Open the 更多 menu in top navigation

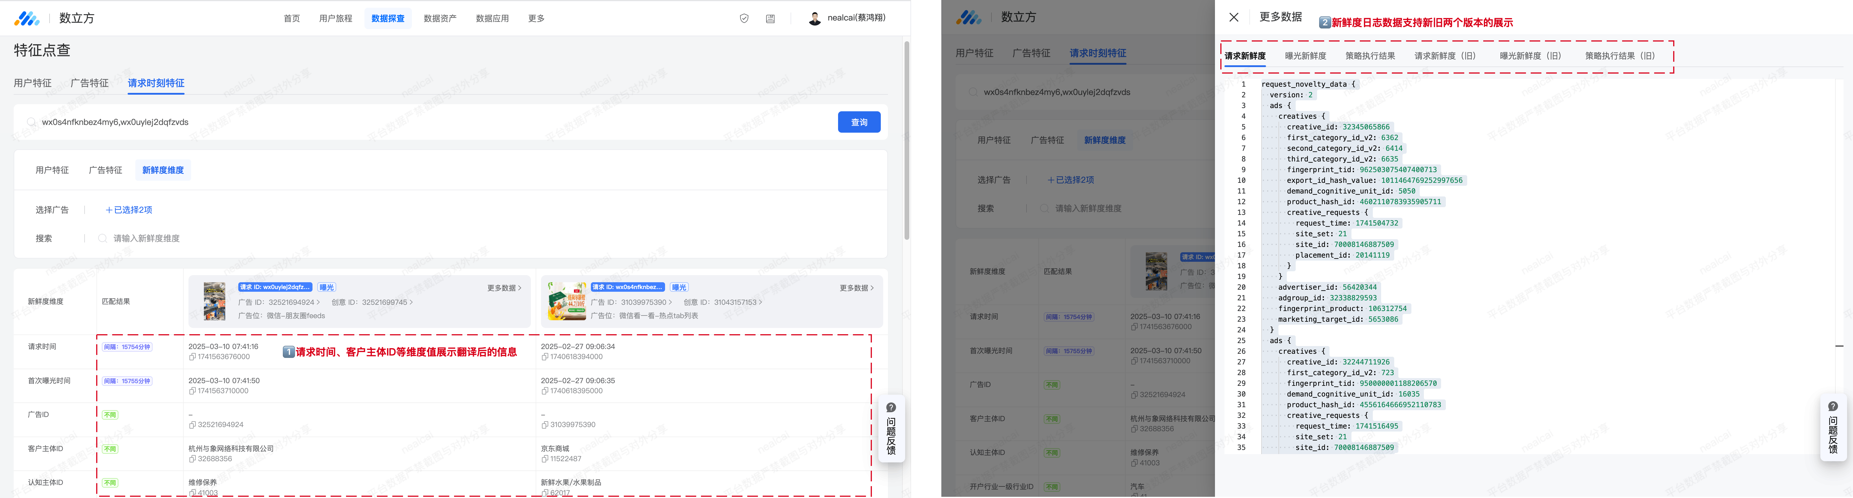coord(536,19)
